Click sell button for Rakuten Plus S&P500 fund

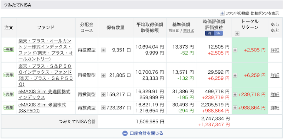click(x=8, y=75)
